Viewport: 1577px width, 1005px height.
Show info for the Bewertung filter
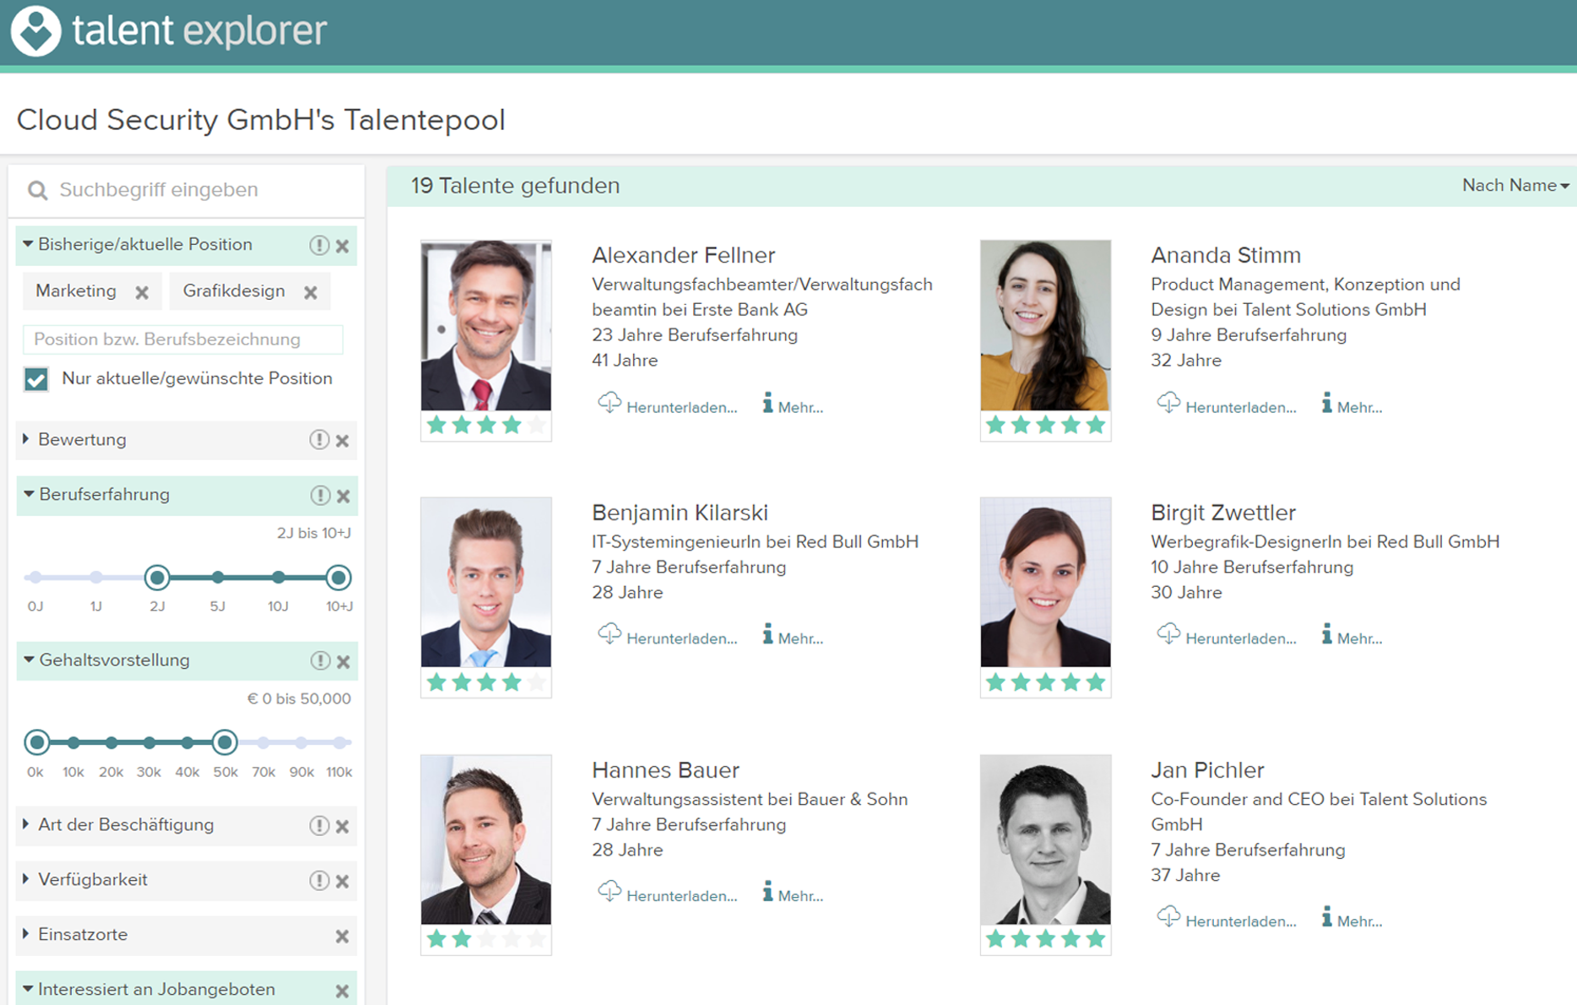tap(318, 440)
